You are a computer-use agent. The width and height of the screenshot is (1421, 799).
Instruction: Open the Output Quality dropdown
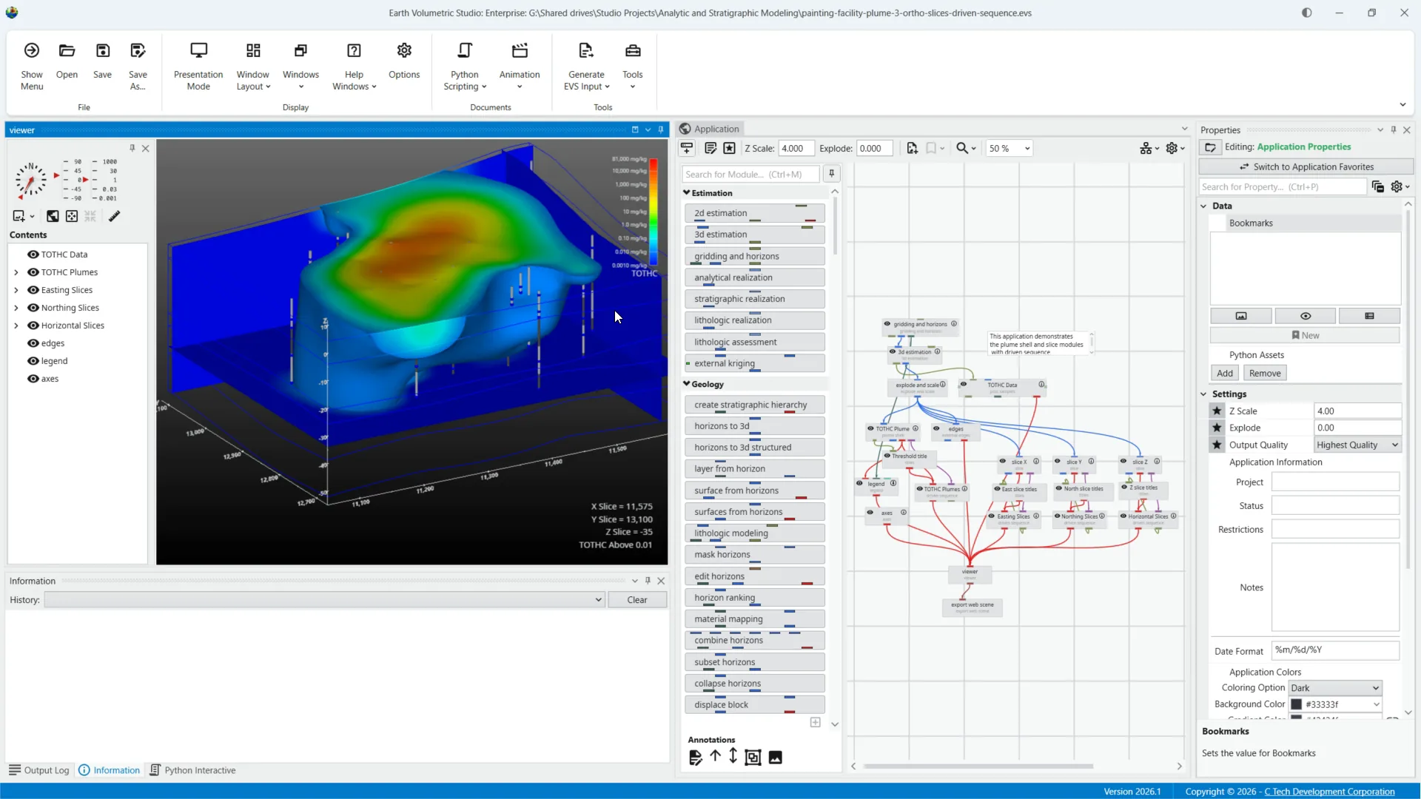(x=1357, y=445)
